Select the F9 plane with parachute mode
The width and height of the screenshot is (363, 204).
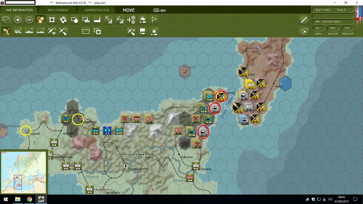(x=52, y=32)
